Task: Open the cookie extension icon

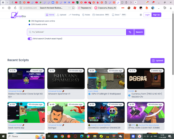Action: 129,8
